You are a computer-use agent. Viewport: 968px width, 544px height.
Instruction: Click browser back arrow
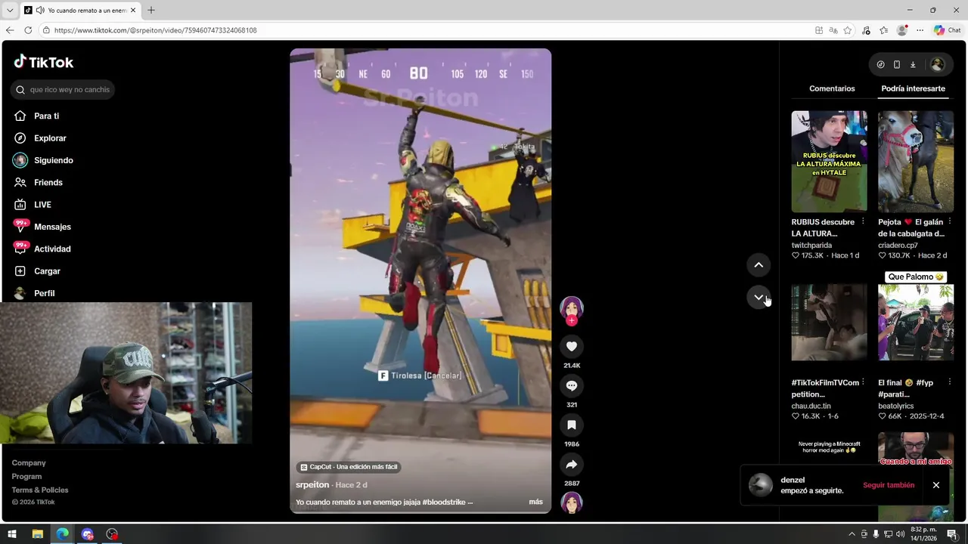tap(10, 30)
